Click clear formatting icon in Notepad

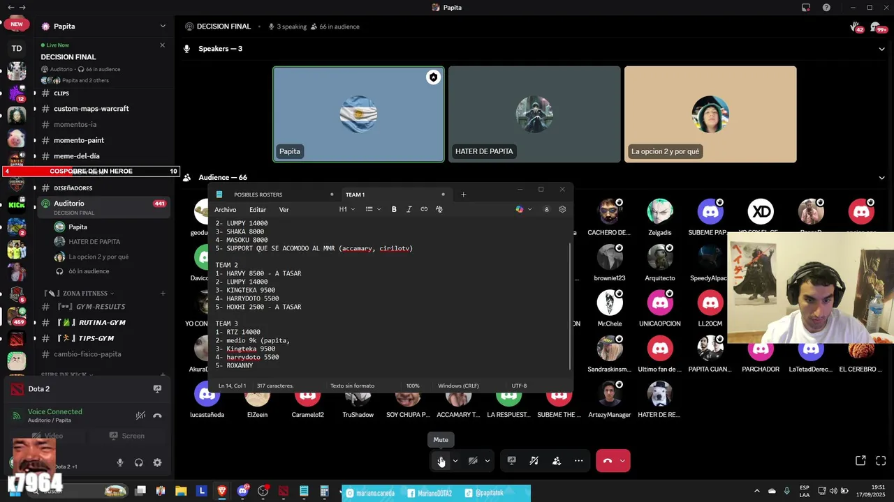point(439,209)
